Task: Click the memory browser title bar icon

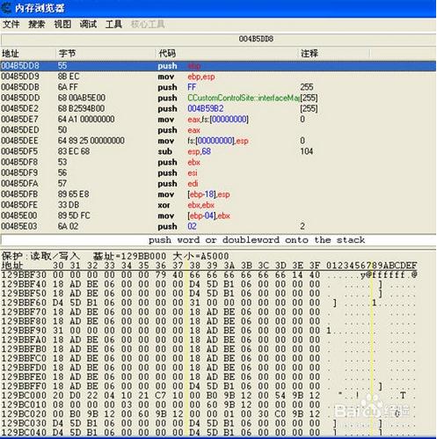Action: (6, 8)
